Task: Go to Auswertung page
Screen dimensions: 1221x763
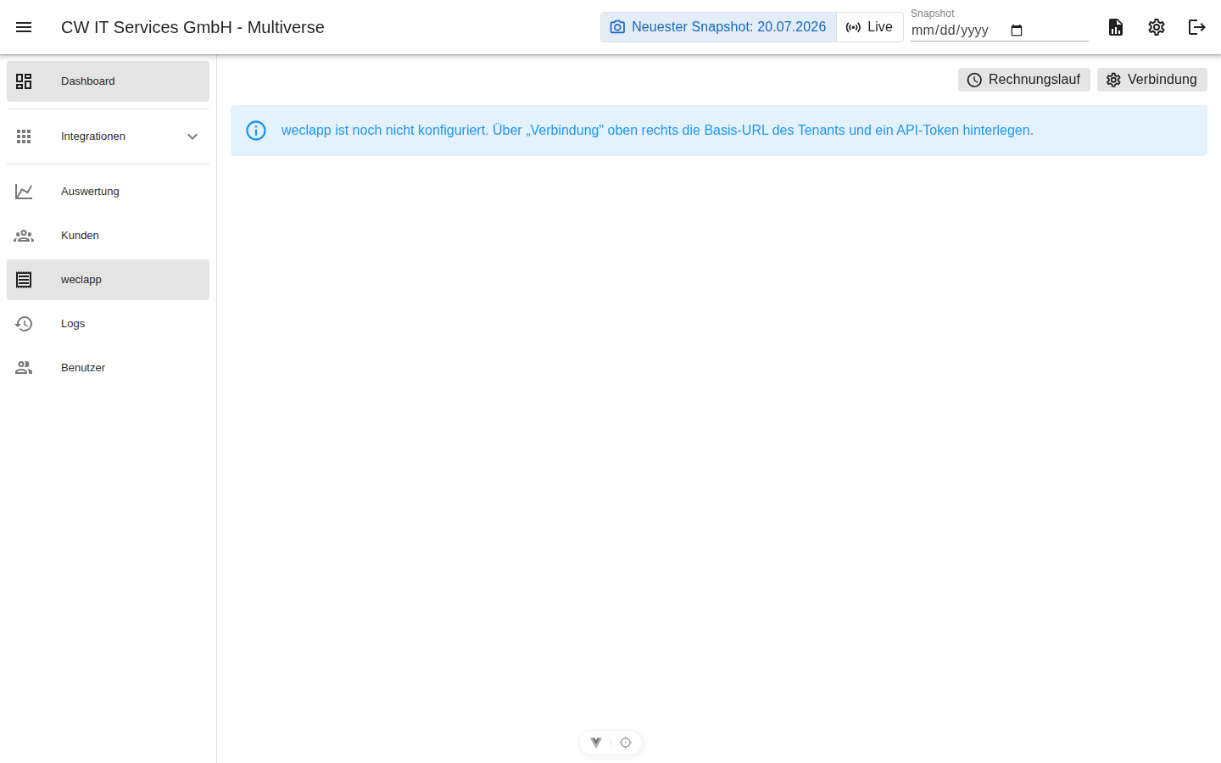Action: click(x=108, y=192)
